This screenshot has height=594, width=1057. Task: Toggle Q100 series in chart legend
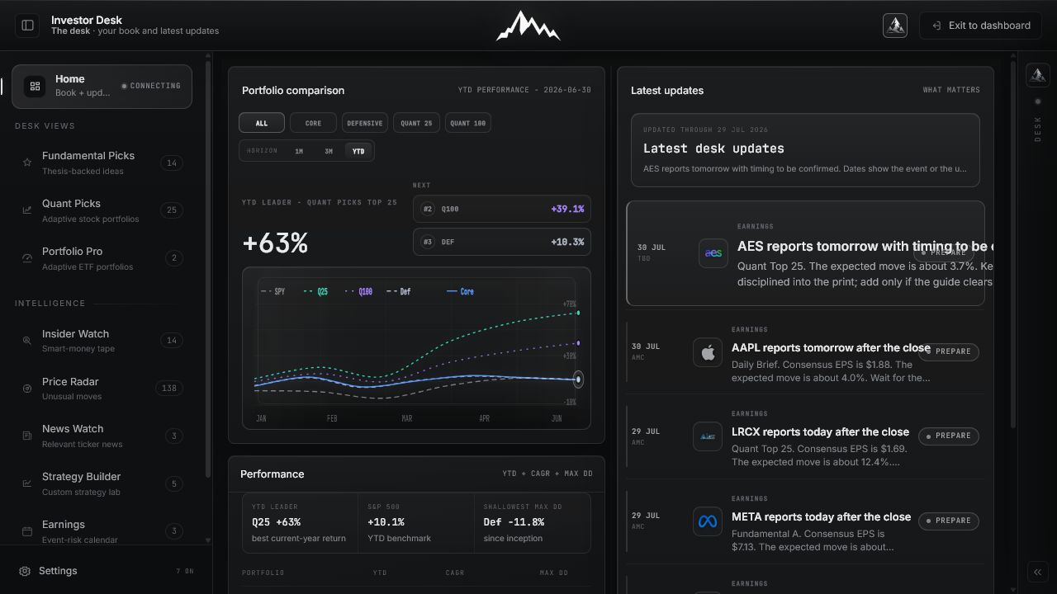click(359, 291)
